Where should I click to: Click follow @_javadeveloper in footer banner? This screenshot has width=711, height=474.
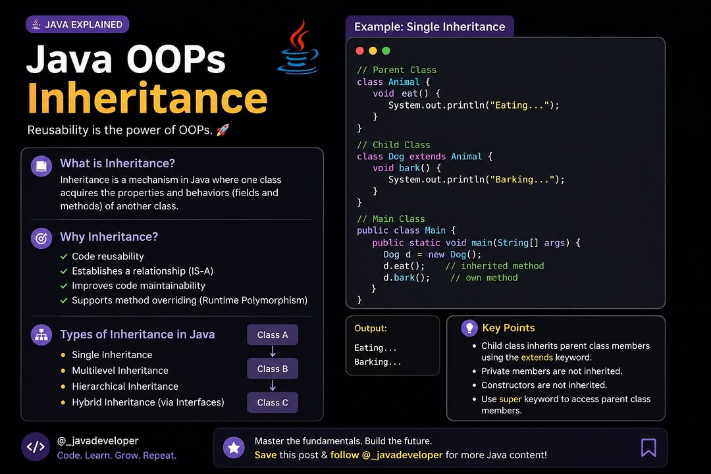[386, 455]
